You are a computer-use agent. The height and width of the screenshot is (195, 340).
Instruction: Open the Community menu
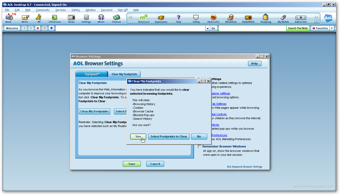click(43, 10)
